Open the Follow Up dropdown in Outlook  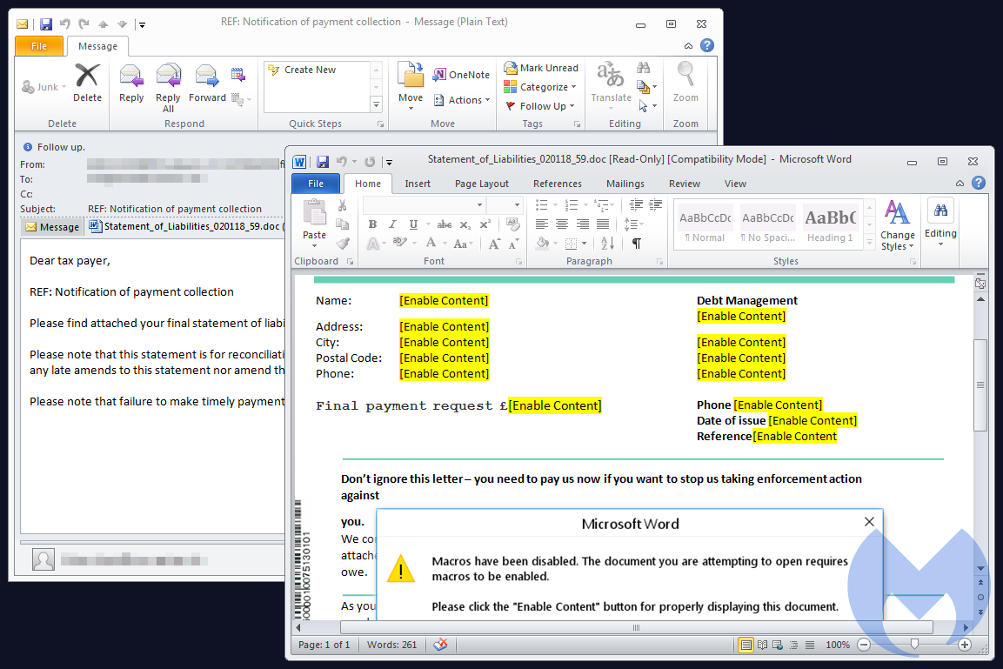[x=540, y=106]
